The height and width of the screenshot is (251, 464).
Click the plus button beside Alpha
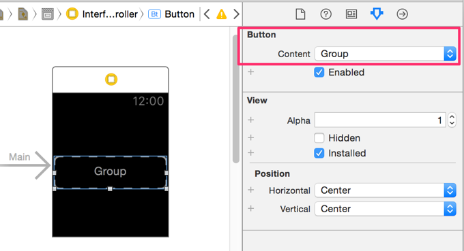pyautogui.click(x=251, y=120)
